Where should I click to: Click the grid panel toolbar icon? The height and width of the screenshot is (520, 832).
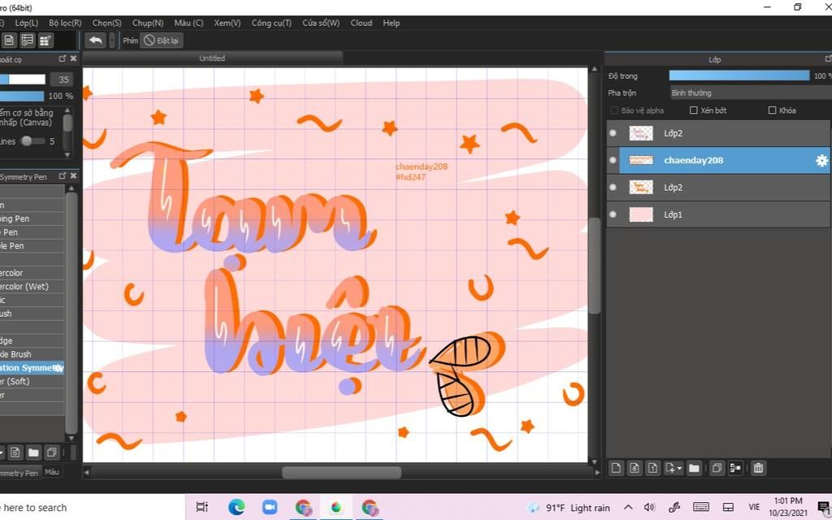pyautogui.click(x=45, y=41)
